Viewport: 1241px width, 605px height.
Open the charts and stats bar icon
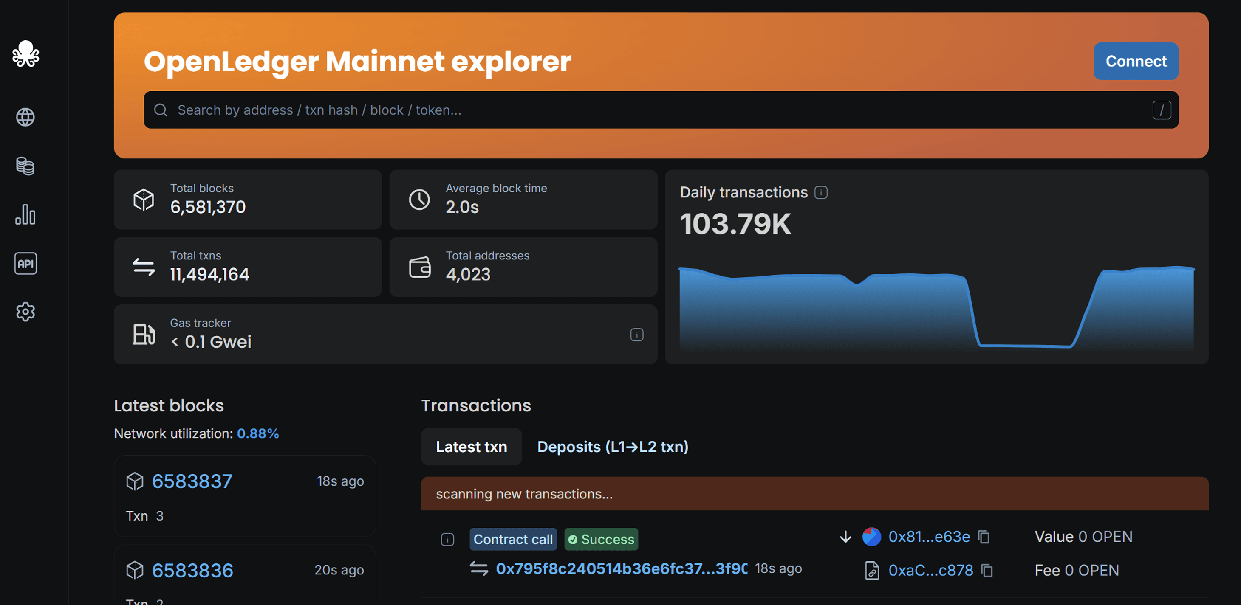pyautogui.click(x=25, y=215)
